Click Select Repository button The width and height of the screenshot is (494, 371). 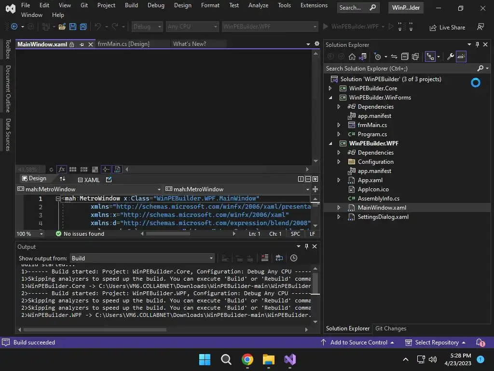click(x=435, y=342)
